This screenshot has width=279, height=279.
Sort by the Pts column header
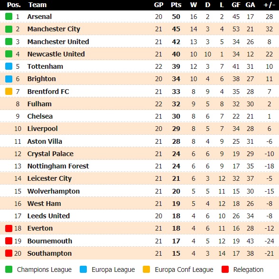(176, 5)
